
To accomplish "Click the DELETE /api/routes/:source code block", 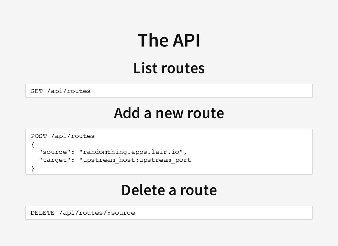I will tap(169, 213).
